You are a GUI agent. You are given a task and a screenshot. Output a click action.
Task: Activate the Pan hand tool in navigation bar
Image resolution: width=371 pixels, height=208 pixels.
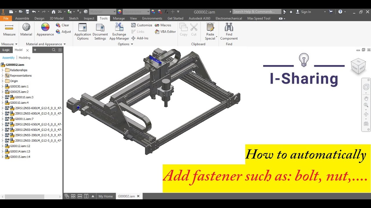pyautogui.click(x=366, y=99)
